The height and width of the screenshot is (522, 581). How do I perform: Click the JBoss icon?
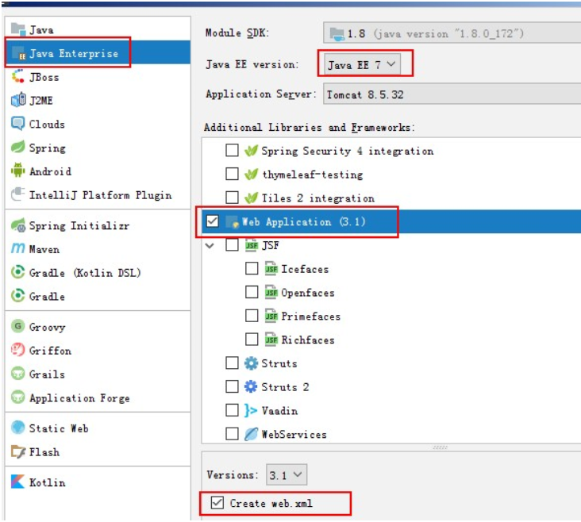pyautogui.click(x=18, y=77)
